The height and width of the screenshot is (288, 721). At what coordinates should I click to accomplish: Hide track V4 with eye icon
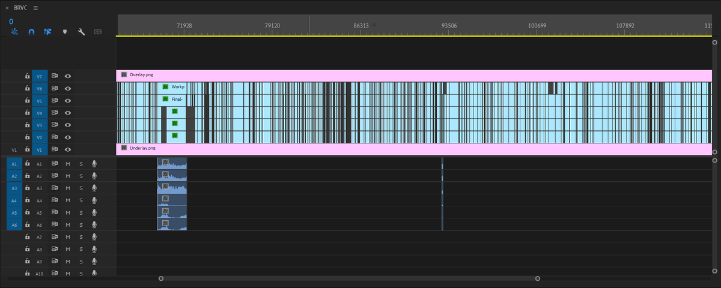coord(68,113)
